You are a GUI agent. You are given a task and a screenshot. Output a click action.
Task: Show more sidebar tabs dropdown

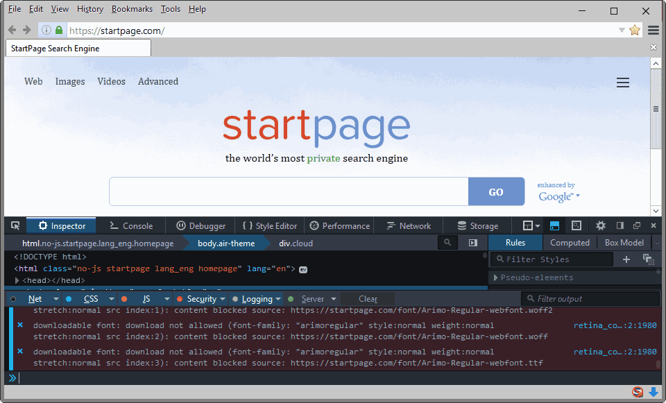657,243
